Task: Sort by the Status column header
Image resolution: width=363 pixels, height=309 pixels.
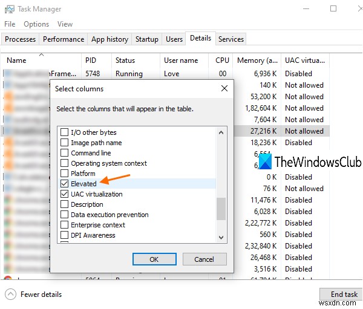Action: coord(136,60)
